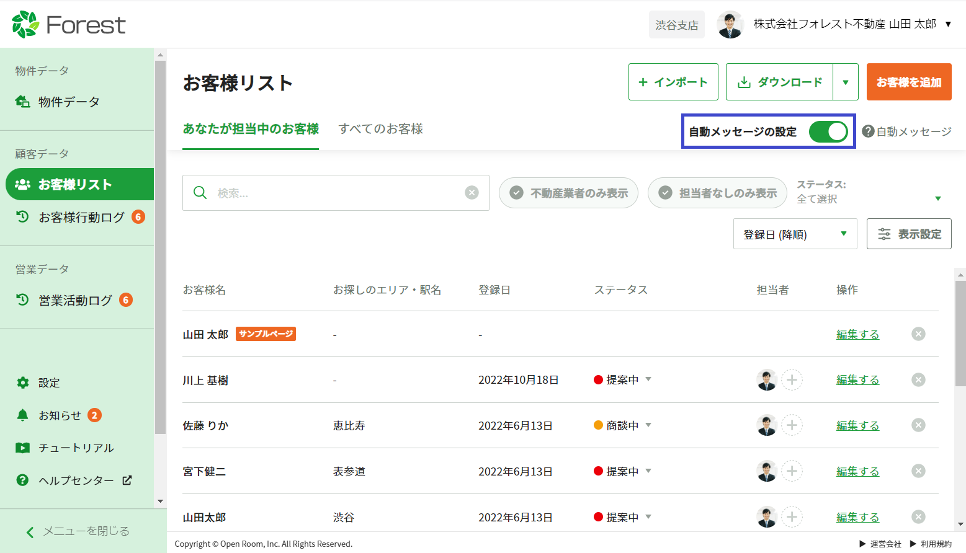Open the 登録日 (降順) sort dropdown

[x=795, y=234]
